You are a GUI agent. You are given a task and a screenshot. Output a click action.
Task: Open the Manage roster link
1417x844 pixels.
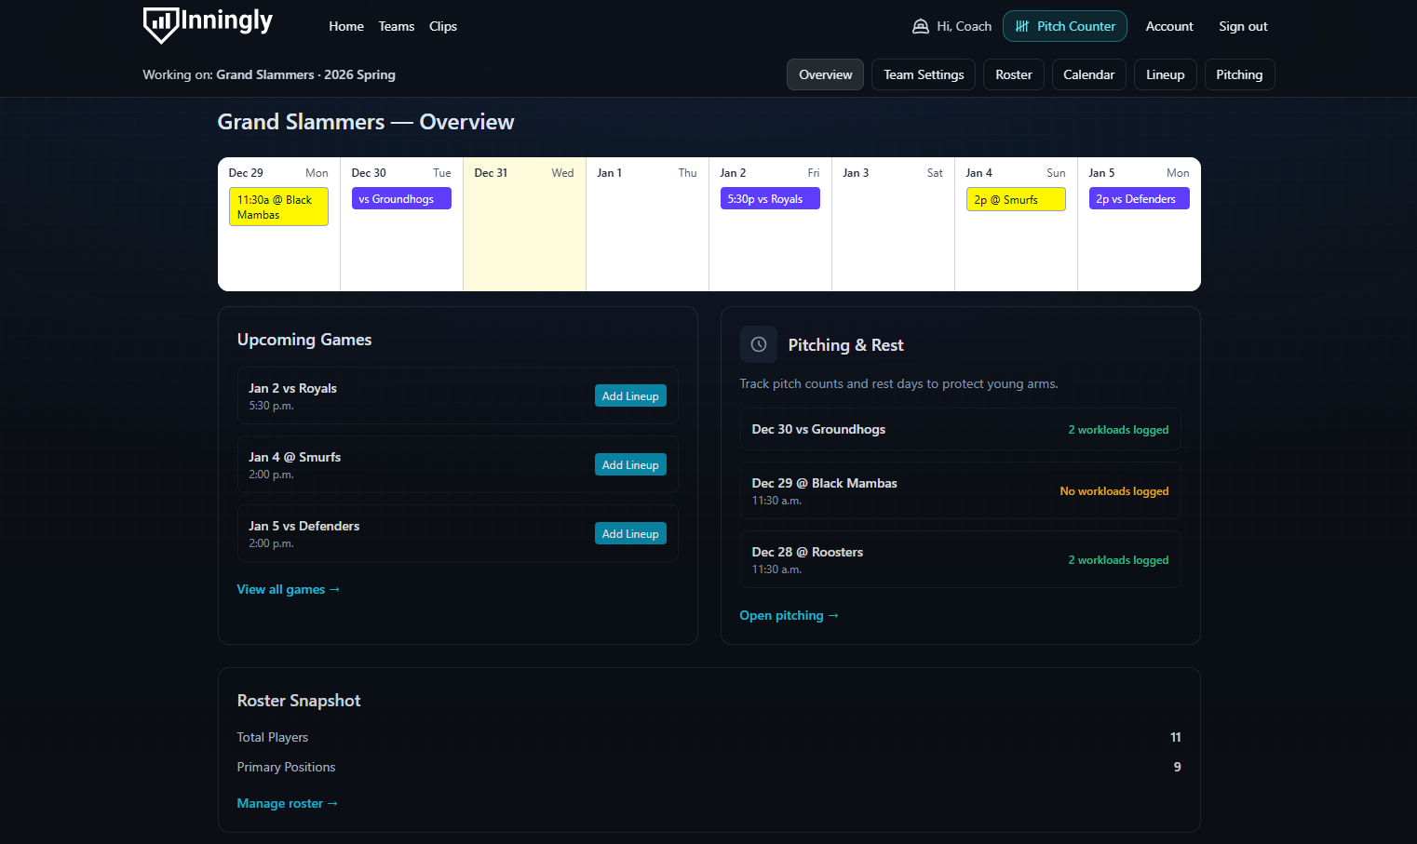coord(287,803)
